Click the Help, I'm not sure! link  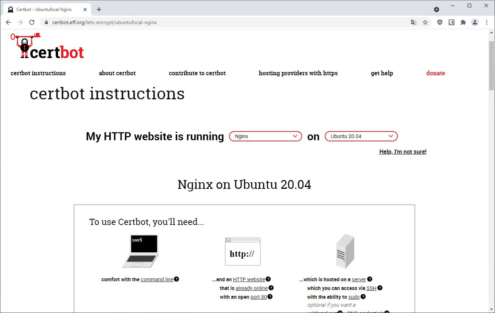(x=403, y=152)
